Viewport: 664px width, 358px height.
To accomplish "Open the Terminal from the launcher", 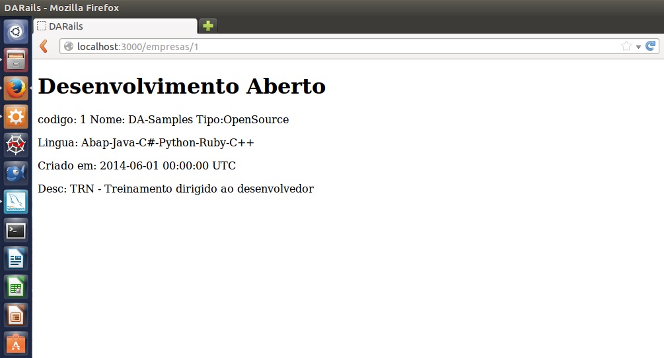I will (x=16, y=230).
